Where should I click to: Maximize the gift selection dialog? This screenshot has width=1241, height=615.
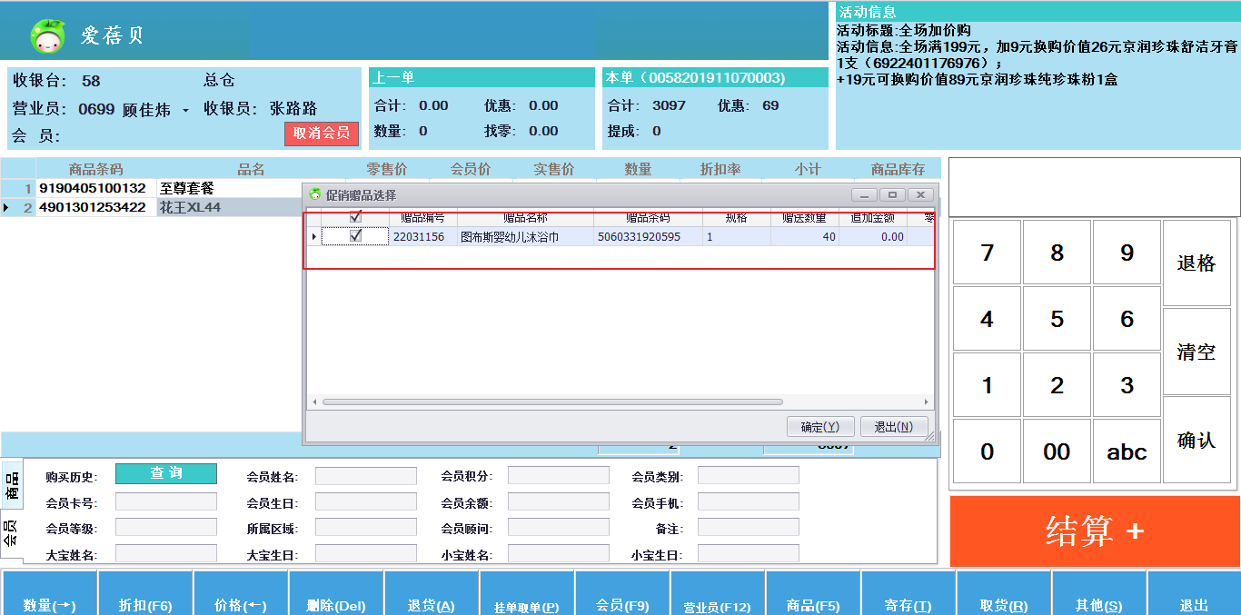coord(893,194)
